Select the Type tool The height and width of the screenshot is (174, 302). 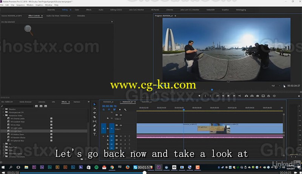point(94,134)
